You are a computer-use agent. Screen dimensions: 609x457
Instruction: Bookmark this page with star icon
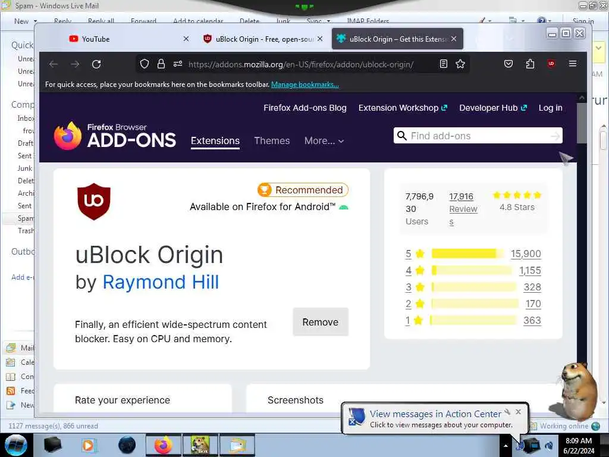(x=460, y=64)
